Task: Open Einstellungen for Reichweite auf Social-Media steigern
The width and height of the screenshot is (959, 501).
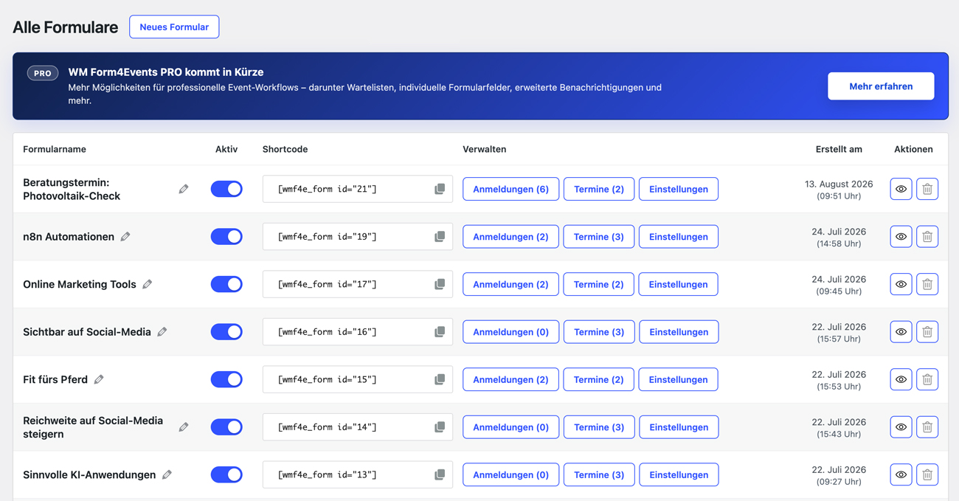Action: [x=679, y=427]
